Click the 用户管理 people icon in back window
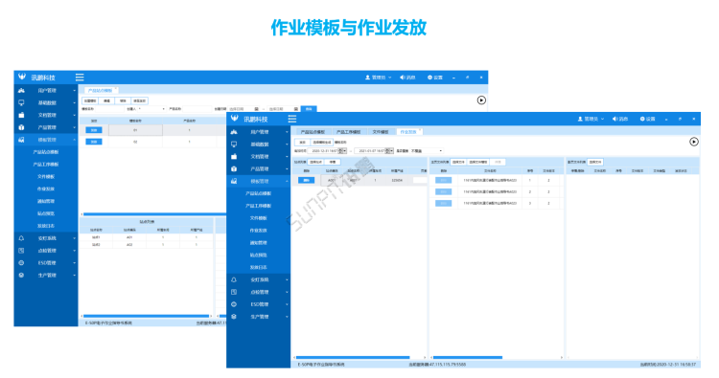Viewport: 719px width, 378px height. (21, 91)
